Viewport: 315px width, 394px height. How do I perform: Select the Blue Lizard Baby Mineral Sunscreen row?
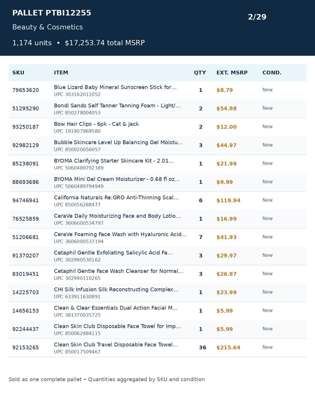coord(157,90)
